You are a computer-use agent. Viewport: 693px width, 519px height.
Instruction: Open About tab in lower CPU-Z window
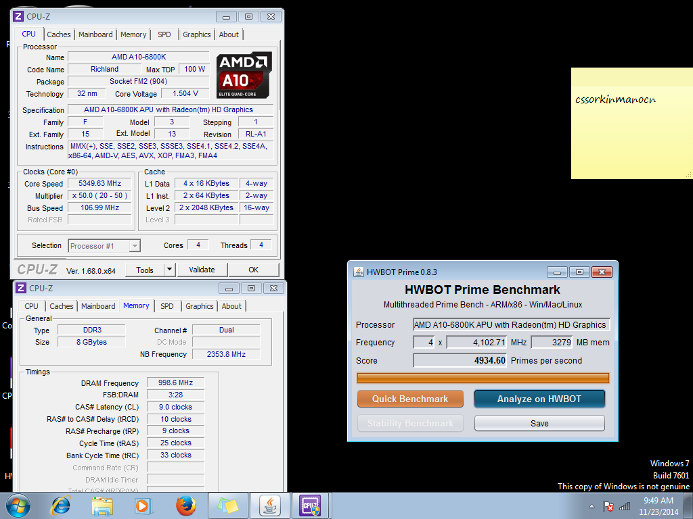coord(231,306)
